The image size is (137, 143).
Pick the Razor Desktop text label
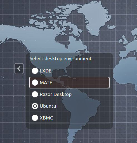pyautogui.click(x=56, y=95)
